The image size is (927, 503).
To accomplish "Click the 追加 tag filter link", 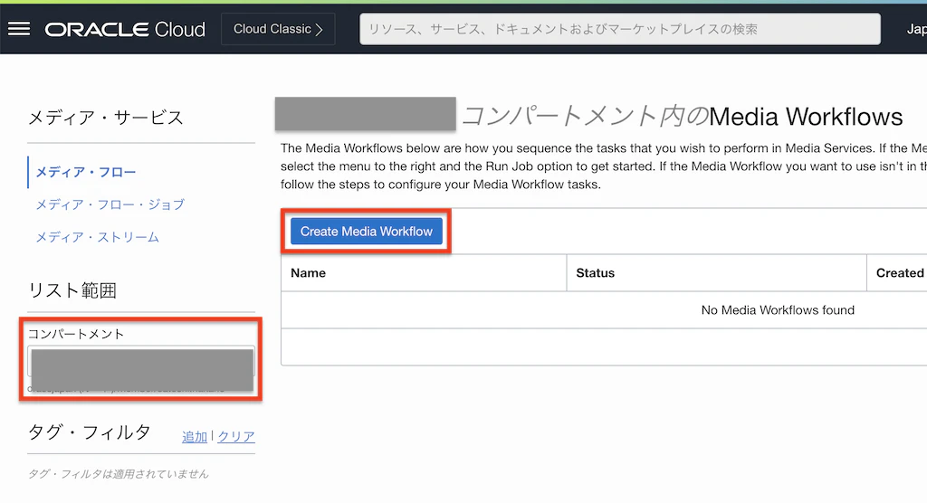I will click(x=195, y=437).
